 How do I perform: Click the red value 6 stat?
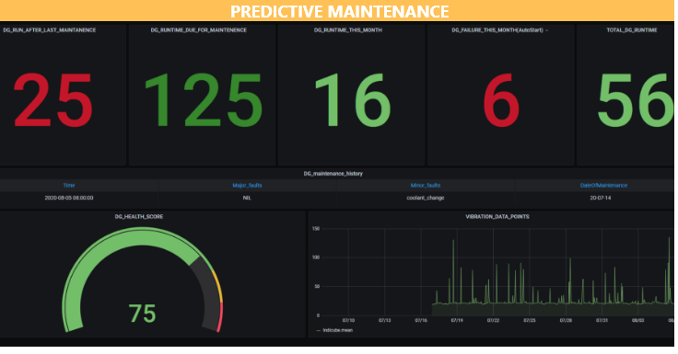click(501, 100)
